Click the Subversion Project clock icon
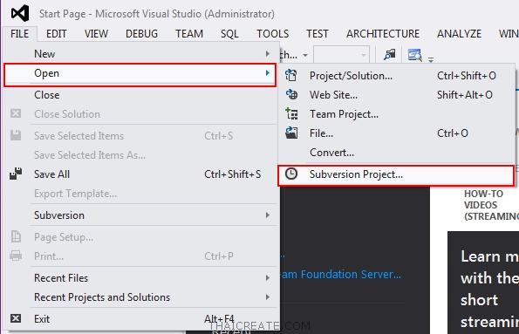The width and height of the screenshot is (519, 334). (x=291, y=174)
